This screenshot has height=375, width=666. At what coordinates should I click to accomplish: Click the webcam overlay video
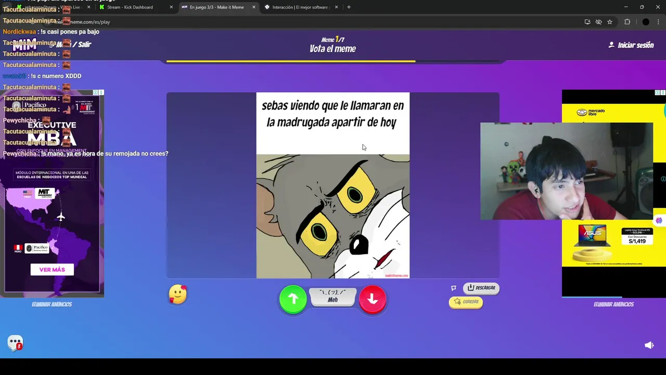pyautogui.click(x=566, y=171)
